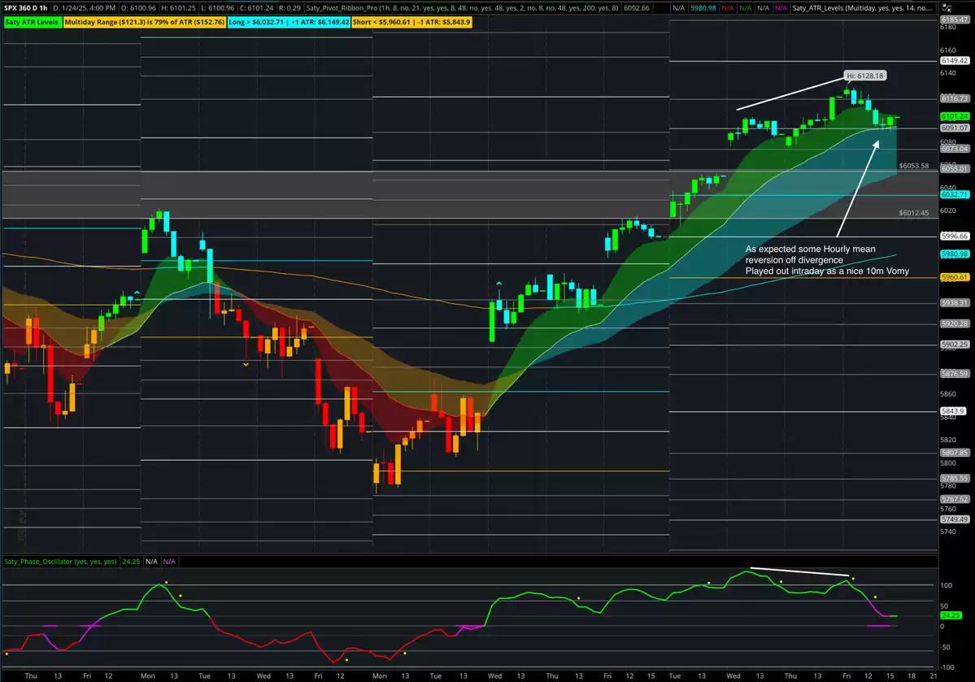Click the 6091.07 price axis tag
Viewport: 975px width, 682px height.
click(955, 128)
